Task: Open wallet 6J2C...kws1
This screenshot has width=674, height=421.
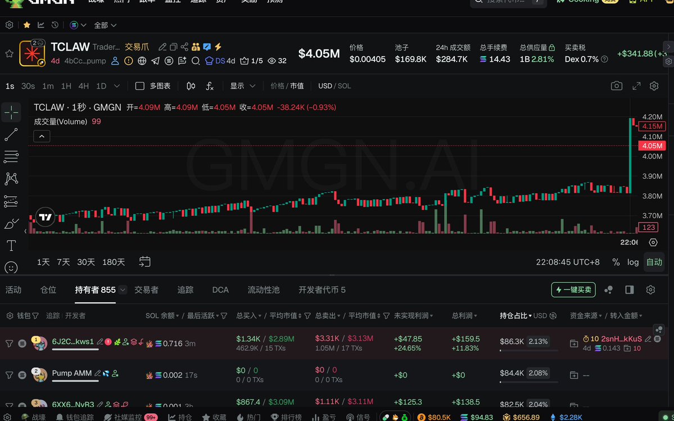Action: (x=73, y=342)
